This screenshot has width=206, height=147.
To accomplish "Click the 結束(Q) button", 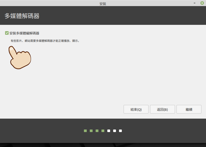I will pyautogui.click(x=136, y=109).
